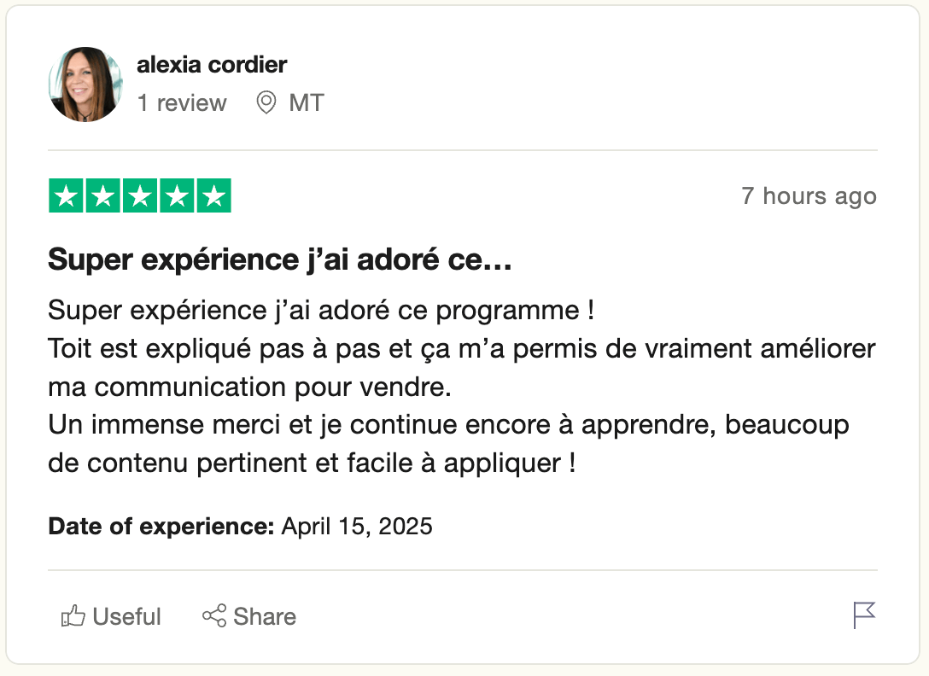Open alexia cordier's profile name link

(x=212, y=64)
